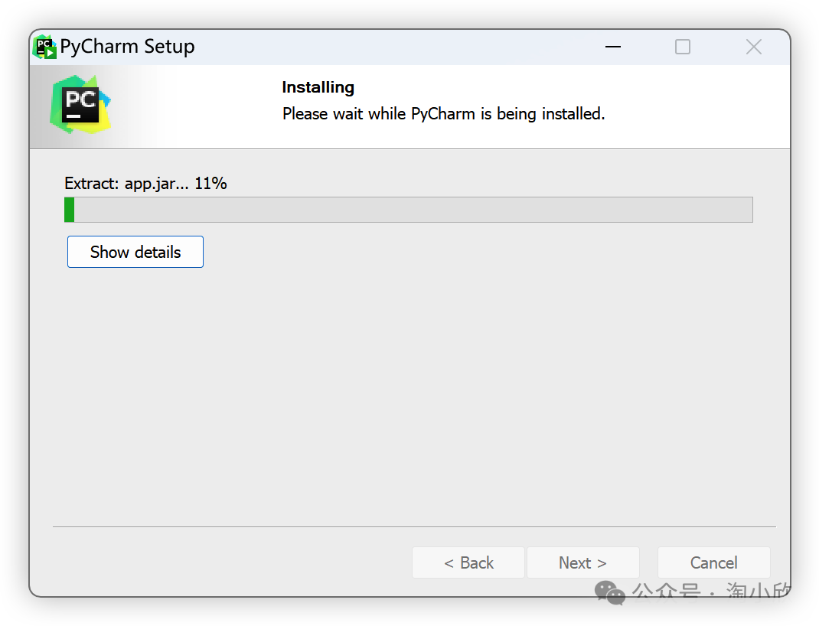Image resolution: width=819 pixels, height=626 pixels.
Task: Click the disabled Next > button
Action: [583, 562]
